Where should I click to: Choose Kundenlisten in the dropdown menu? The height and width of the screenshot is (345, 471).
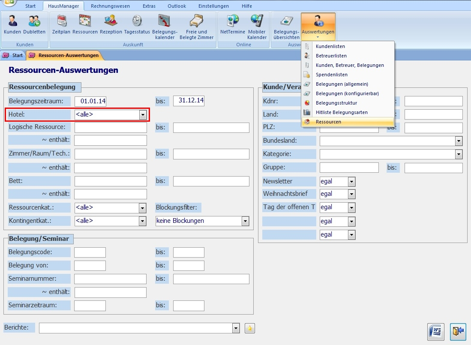tap(330, 46)
